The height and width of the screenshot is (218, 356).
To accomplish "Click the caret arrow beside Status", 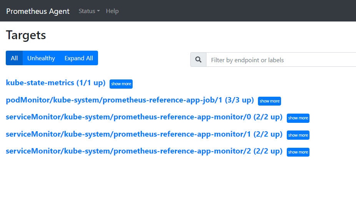I will pyautogui.click(x=98, y=11).
